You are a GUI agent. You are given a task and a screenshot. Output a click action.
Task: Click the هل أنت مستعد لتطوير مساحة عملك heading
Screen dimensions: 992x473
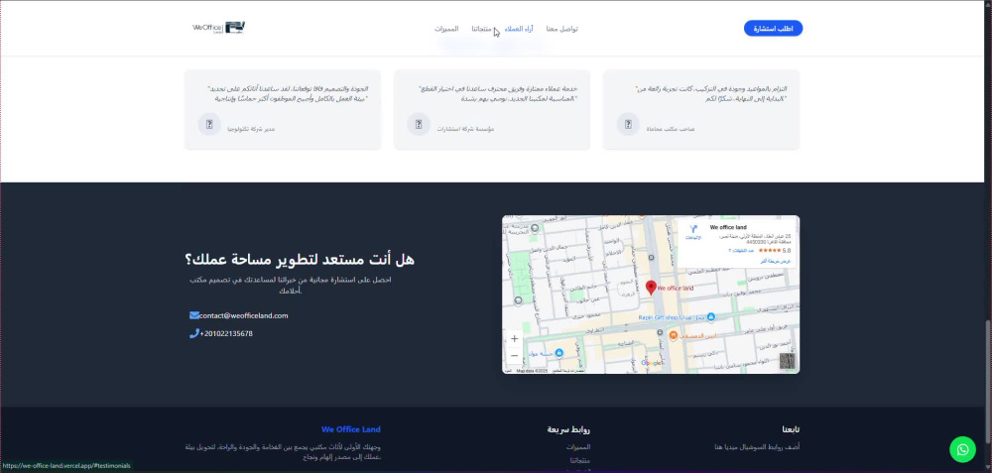click(300, 259)
